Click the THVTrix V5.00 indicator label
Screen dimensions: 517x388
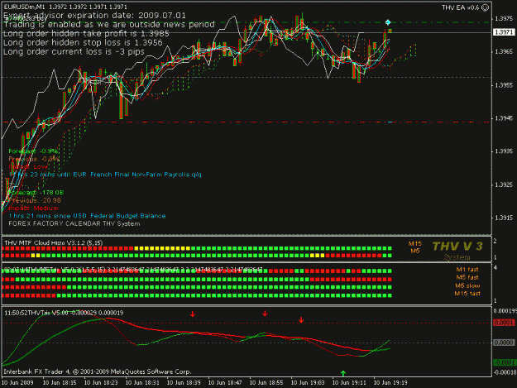tap(64, 313)
